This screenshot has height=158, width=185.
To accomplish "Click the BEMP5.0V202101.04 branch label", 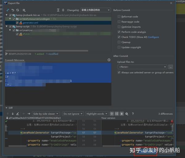I will [20, 54].
